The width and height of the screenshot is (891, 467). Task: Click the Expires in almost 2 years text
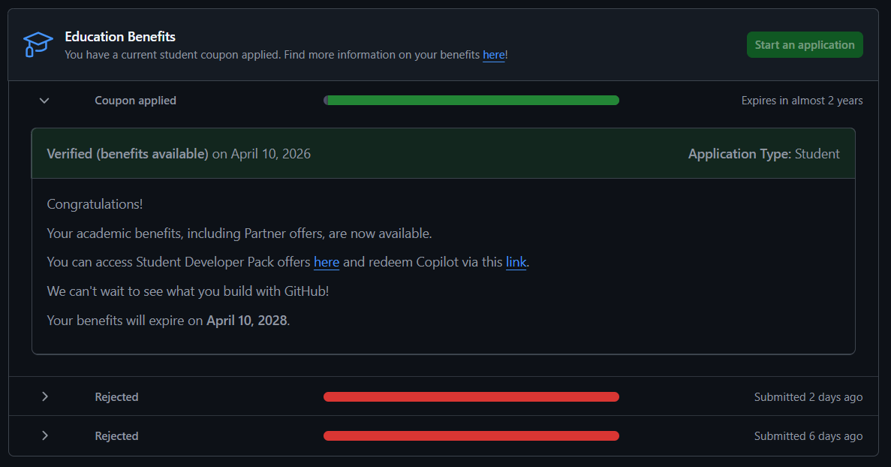coord(801,100)
